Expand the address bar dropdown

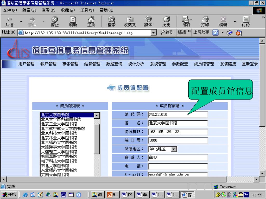[154, 32]
